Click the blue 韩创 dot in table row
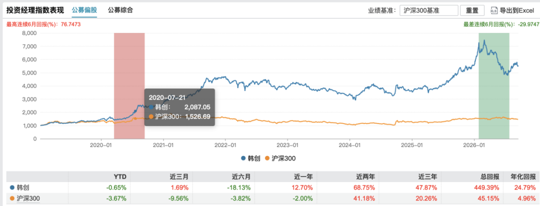 [12, 187]
